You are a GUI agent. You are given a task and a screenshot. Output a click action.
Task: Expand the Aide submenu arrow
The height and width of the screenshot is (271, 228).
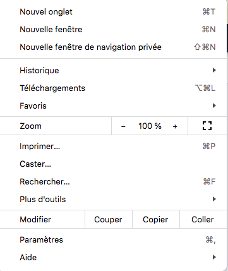pyautogui.click(x=214, y=257)
